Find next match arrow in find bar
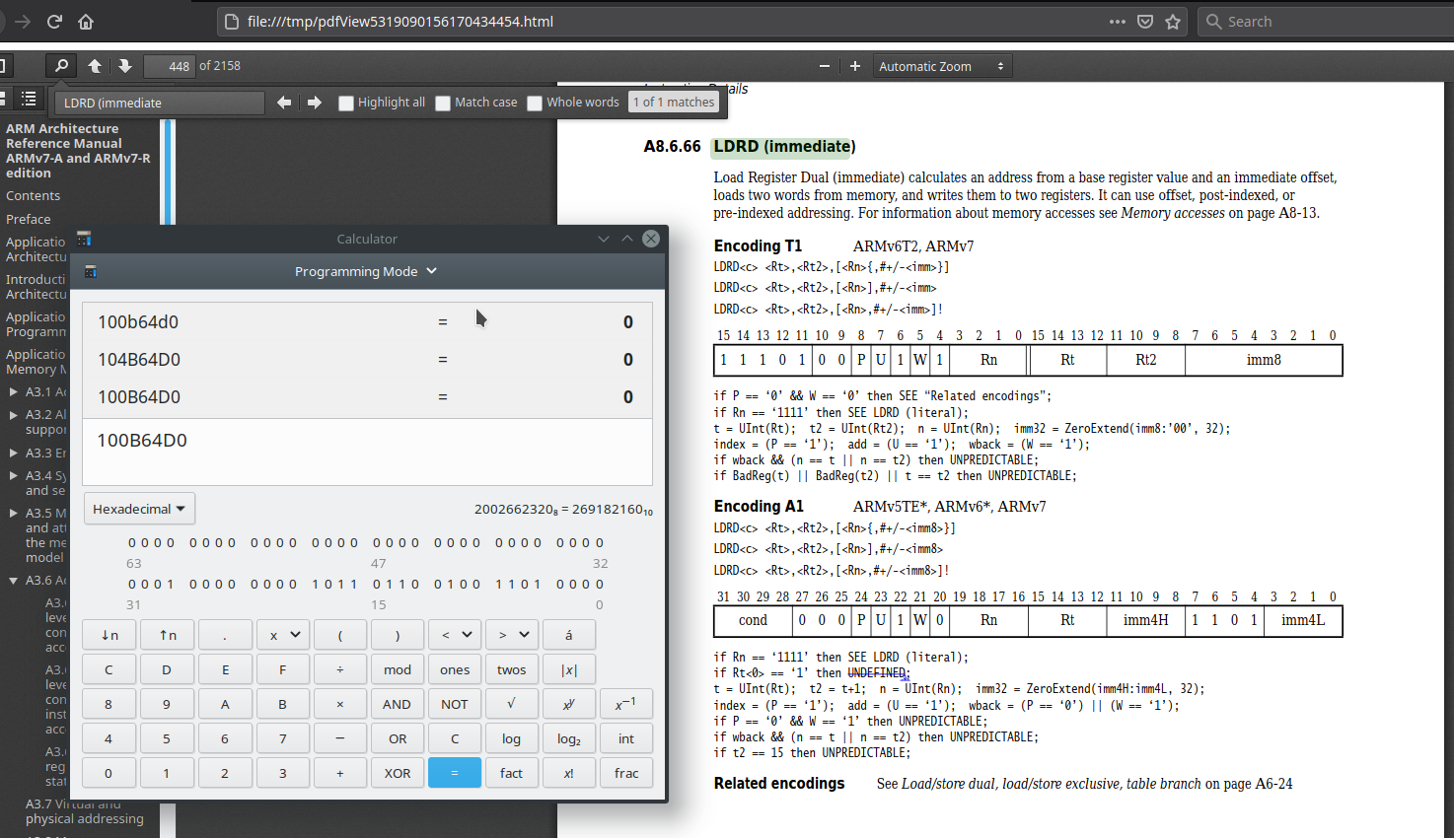1454x838 pixels. [x=315, y=103]
